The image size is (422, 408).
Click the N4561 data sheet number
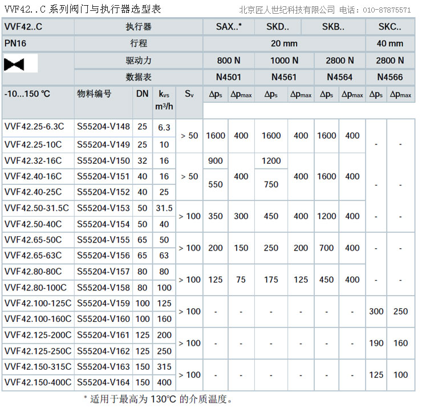[284, 77]
